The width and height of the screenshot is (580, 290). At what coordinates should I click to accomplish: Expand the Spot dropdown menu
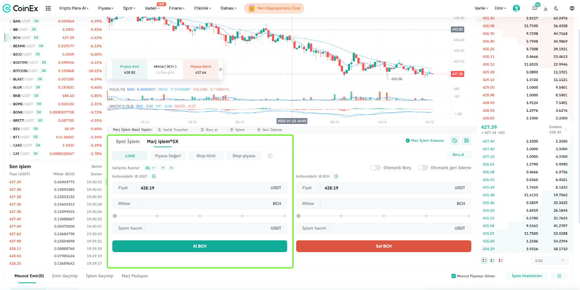(129, 8)
